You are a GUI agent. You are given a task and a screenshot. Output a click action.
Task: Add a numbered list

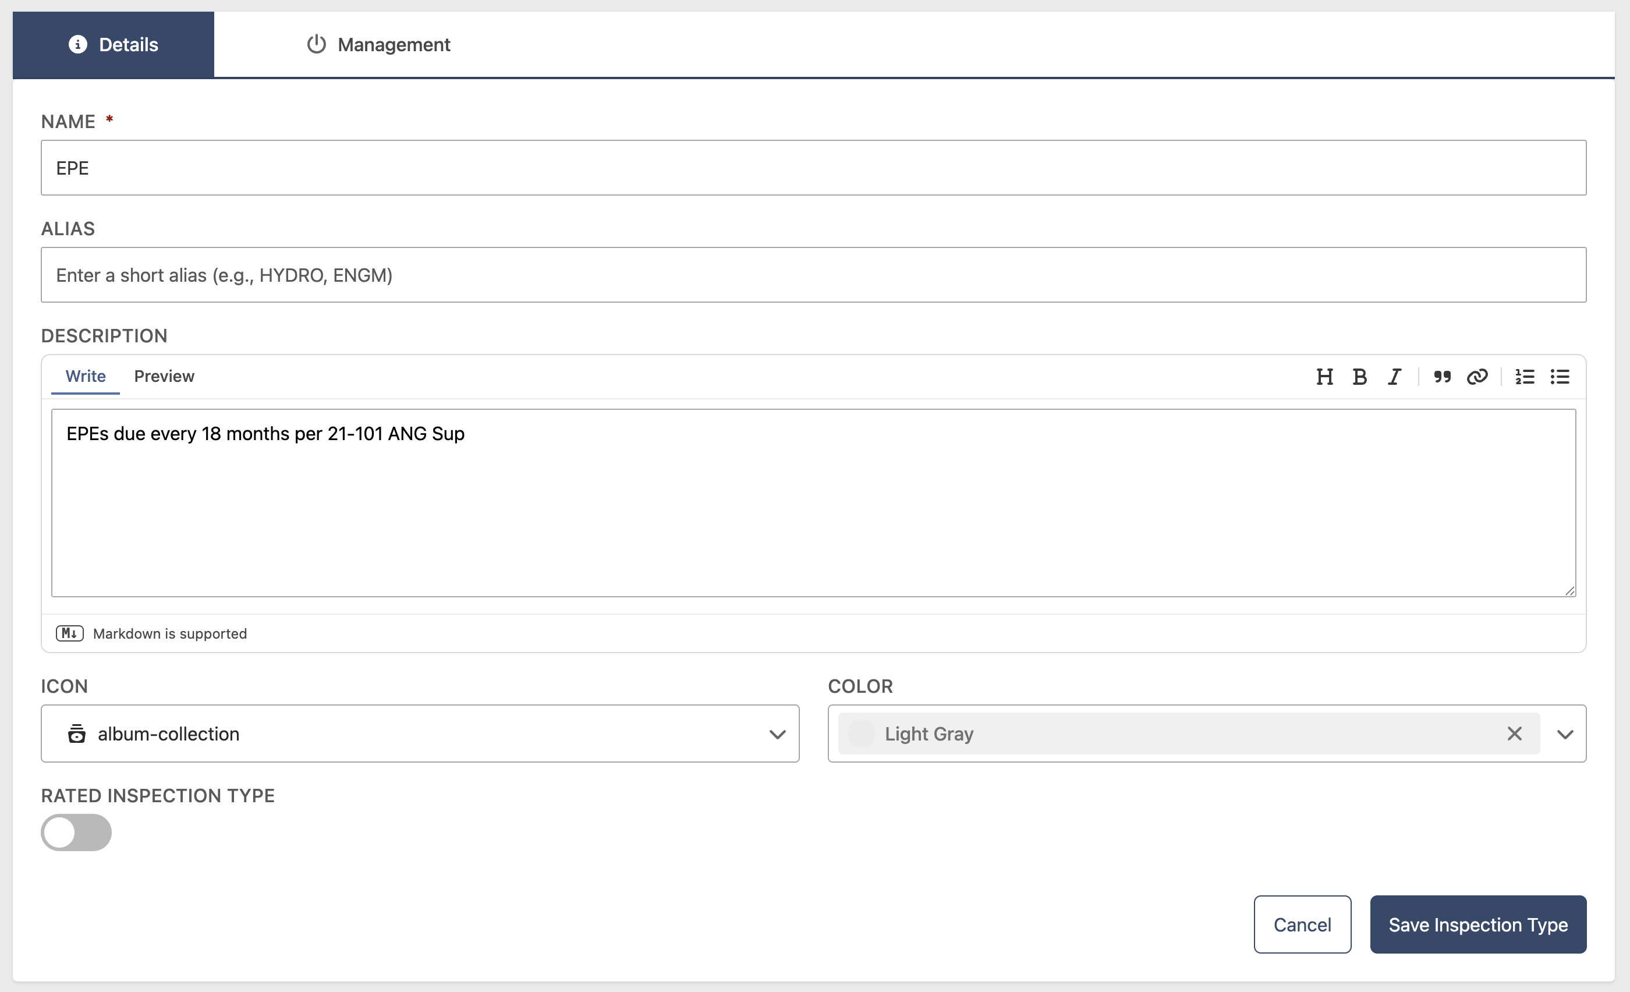[1525, 377]
